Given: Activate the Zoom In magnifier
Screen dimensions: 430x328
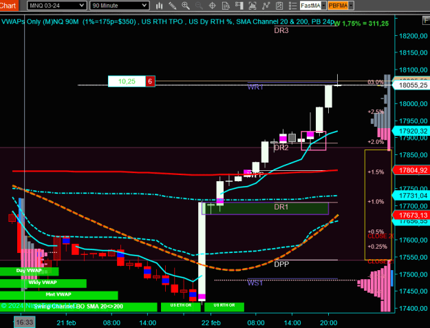Looking at the screenshot, I should coord(186,6).
